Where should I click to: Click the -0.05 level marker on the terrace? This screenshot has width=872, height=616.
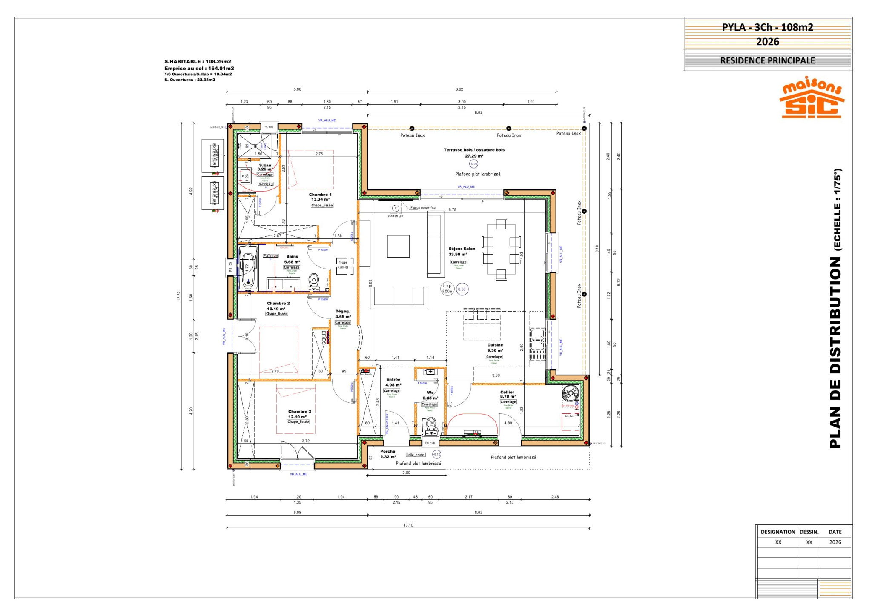tap(473, 163)
